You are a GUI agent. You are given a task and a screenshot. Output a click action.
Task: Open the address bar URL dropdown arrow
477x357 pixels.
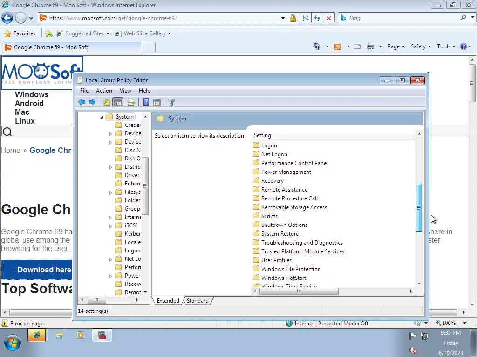(x=283, y=18)
